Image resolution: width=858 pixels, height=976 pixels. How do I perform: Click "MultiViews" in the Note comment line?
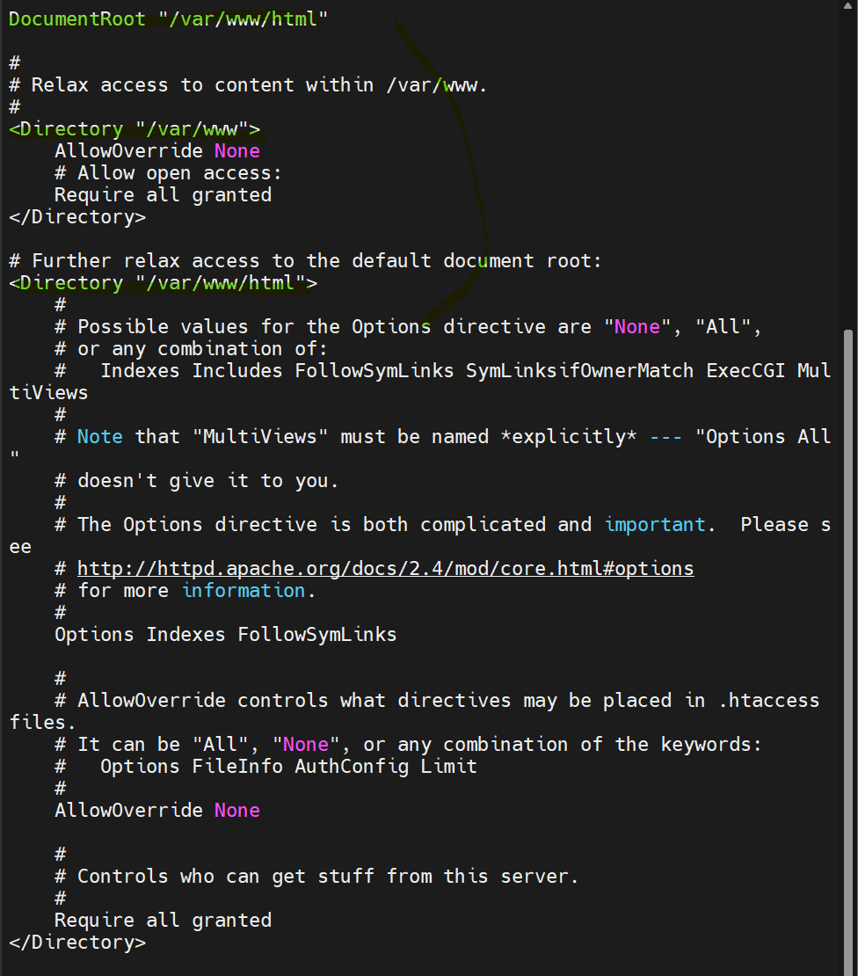[x=260, y=437]
